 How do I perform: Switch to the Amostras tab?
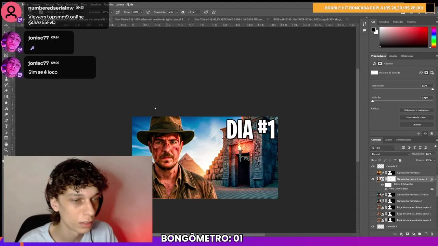(384, 22)
